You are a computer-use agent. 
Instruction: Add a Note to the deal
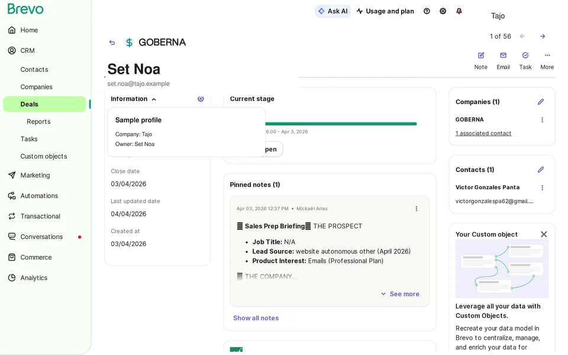click(480, 60)
